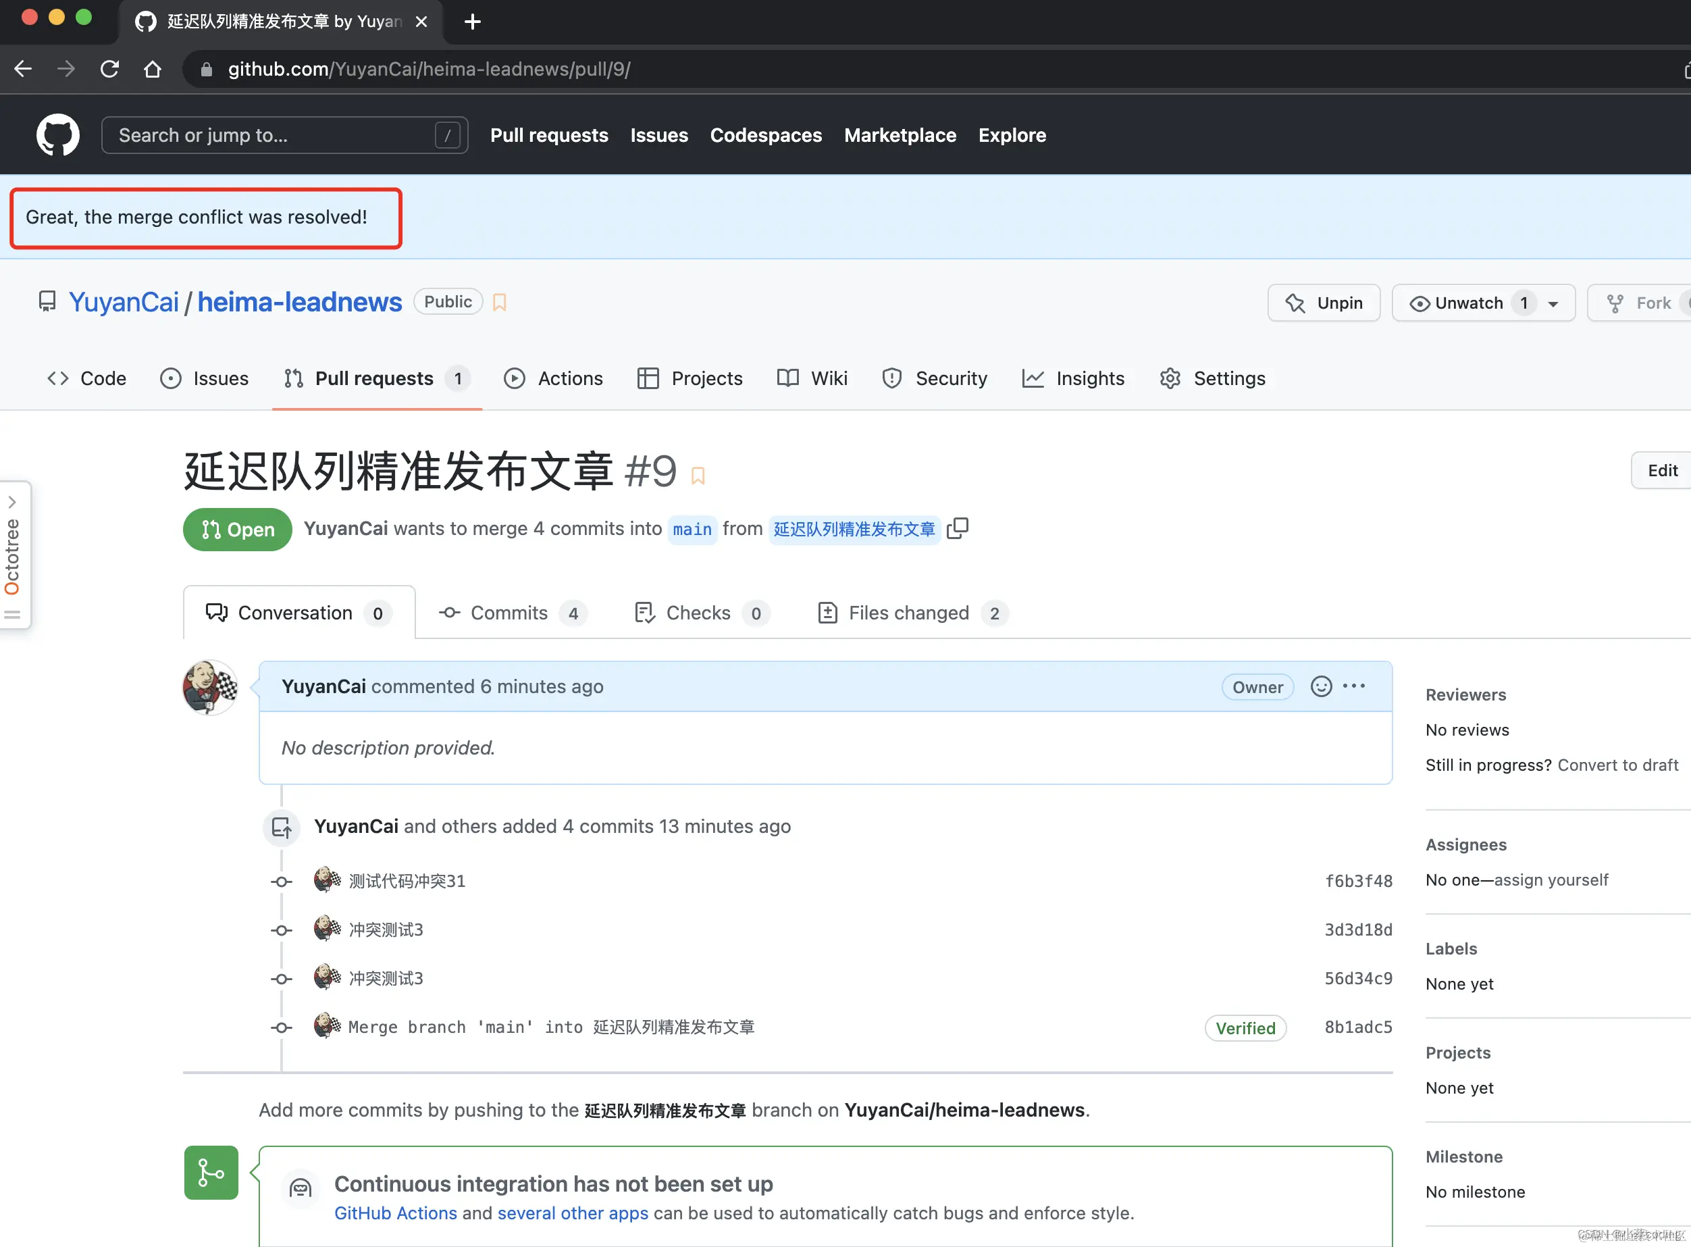Open the Unwatch dropdown arrow
The width and height of the screenshot is (1691, 1247).
(x=1554, y=303)
